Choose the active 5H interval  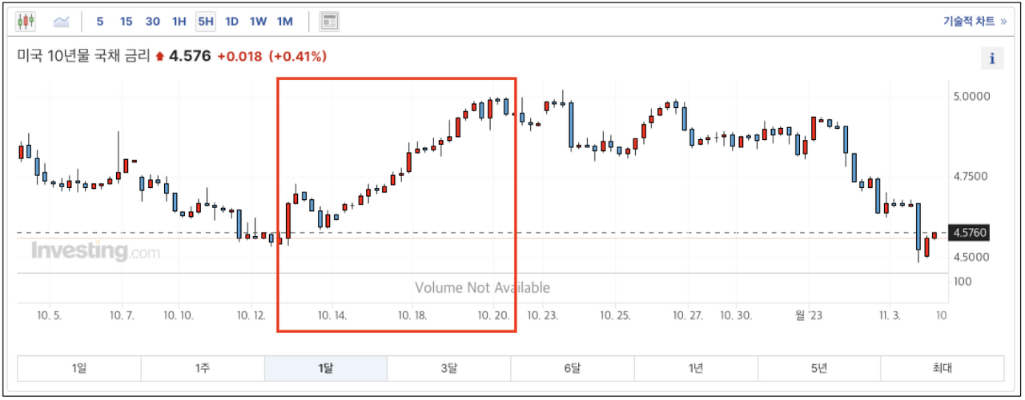coord(206,22)
